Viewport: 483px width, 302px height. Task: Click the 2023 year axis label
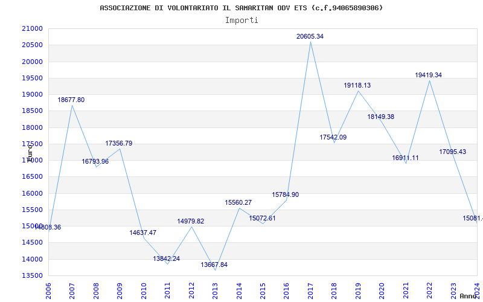coord(454,291)
